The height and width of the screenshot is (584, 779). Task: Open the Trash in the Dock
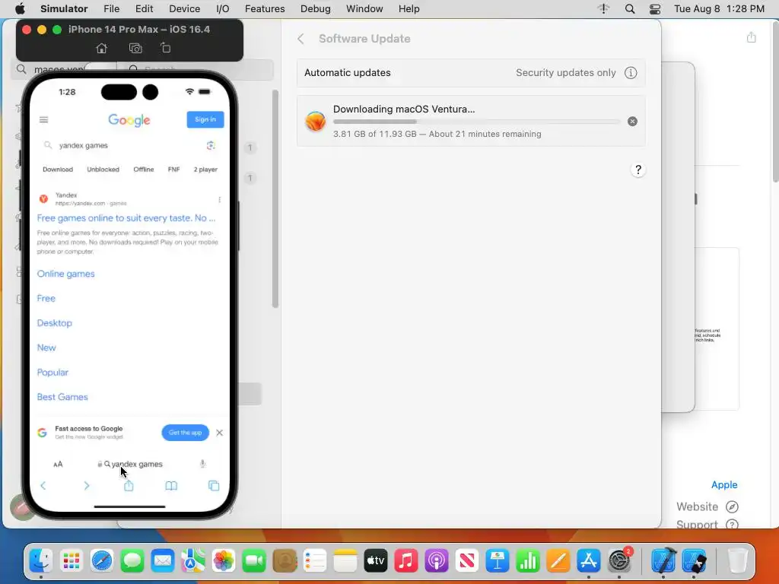[x=738, y=561]
